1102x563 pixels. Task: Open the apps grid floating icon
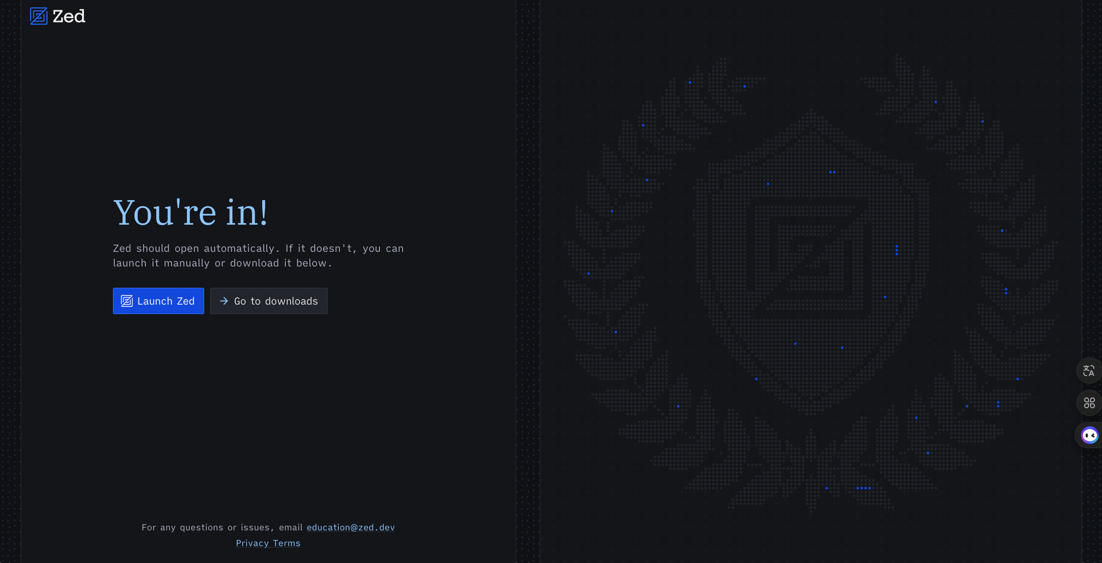coord(1089,403)
